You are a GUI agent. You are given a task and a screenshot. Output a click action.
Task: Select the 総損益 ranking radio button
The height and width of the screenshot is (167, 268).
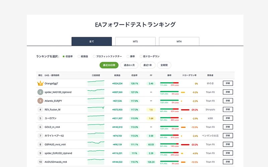[79, 56]
